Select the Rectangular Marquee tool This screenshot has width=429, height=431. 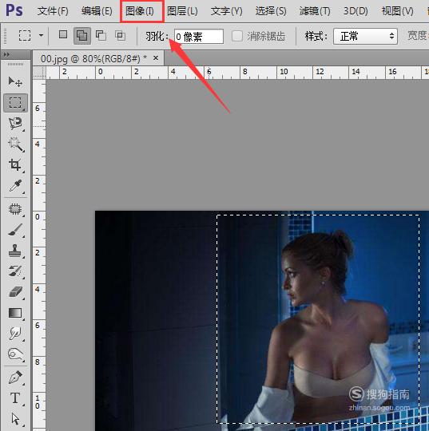point(15,103)
